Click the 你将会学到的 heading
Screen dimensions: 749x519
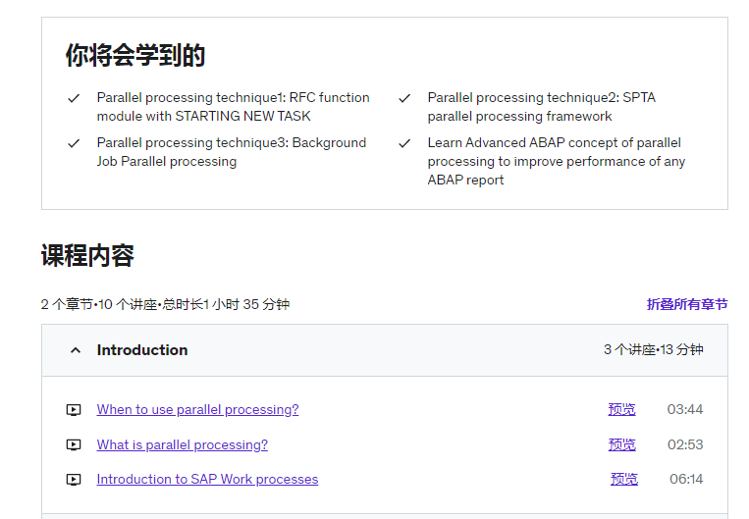[135, 55]
